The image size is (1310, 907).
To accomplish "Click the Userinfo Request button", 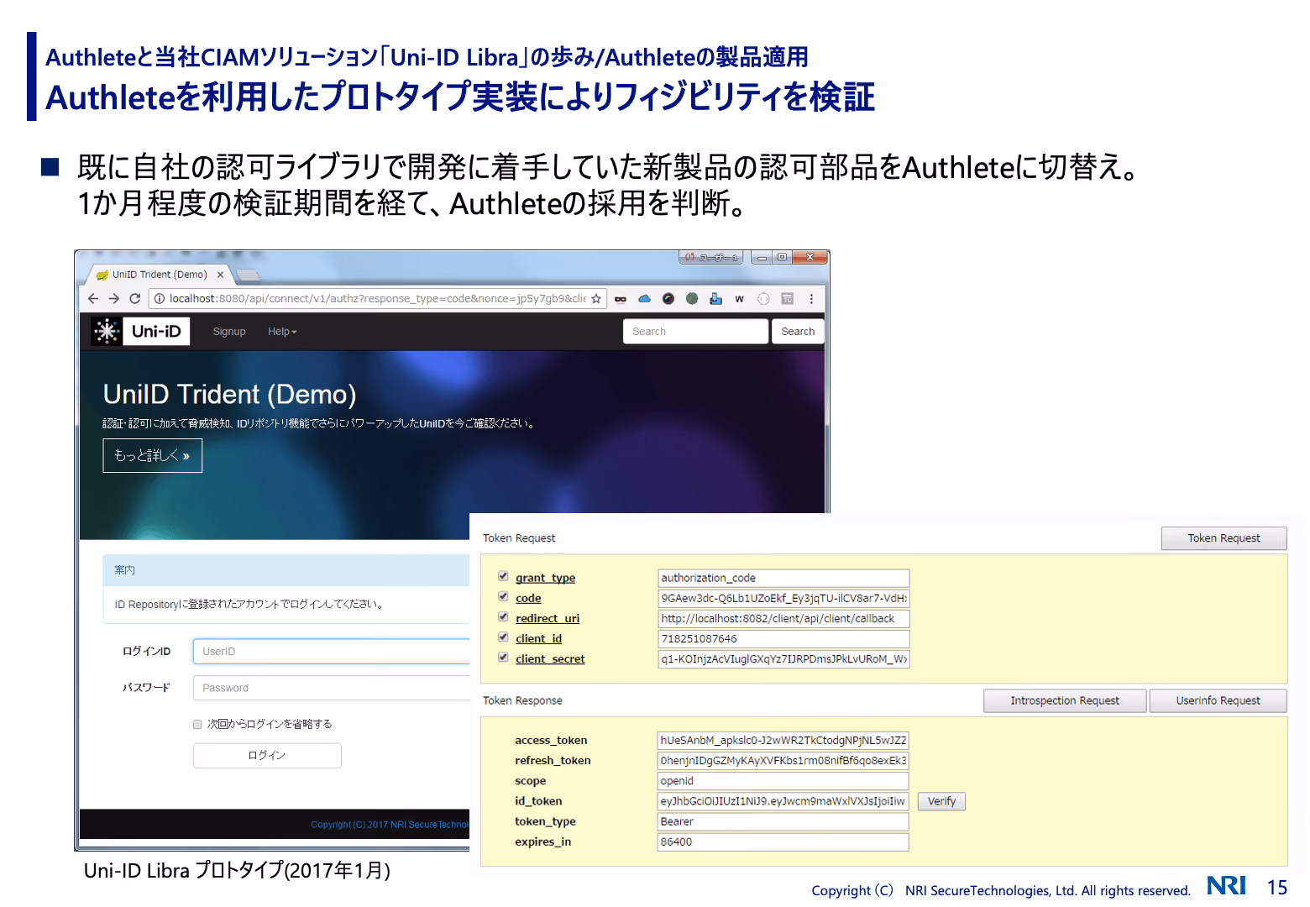I will click(1218, 700).
